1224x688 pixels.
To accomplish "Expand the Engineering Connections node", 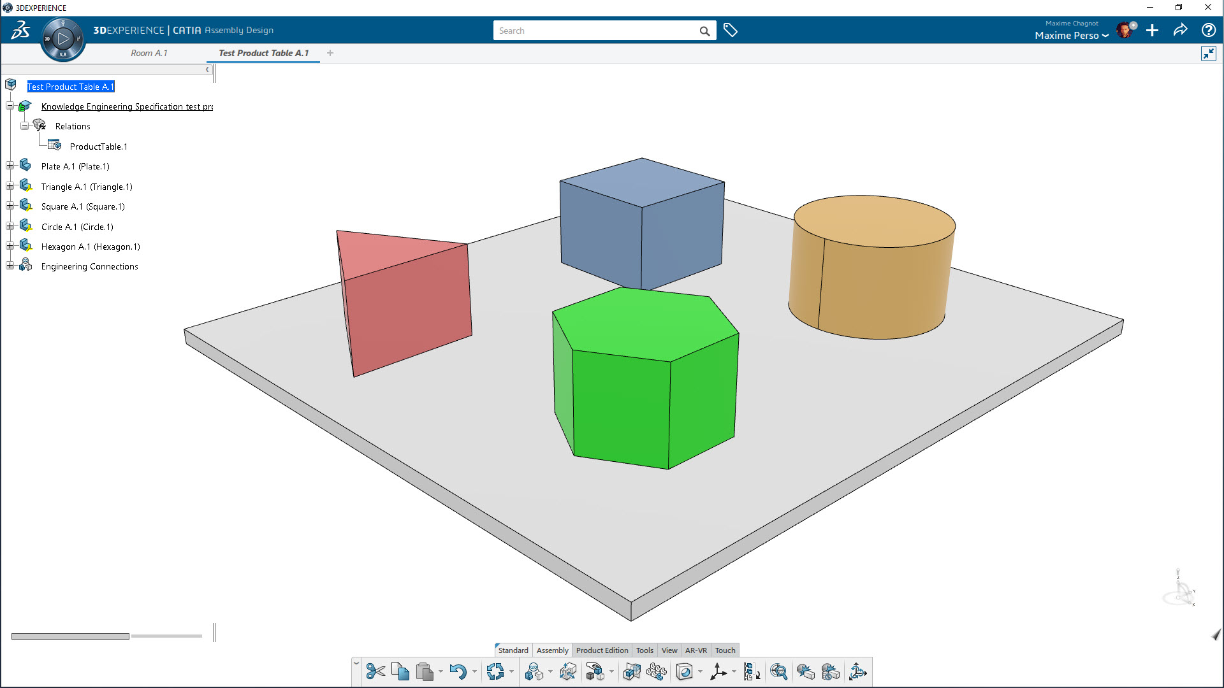I will 10,266.
